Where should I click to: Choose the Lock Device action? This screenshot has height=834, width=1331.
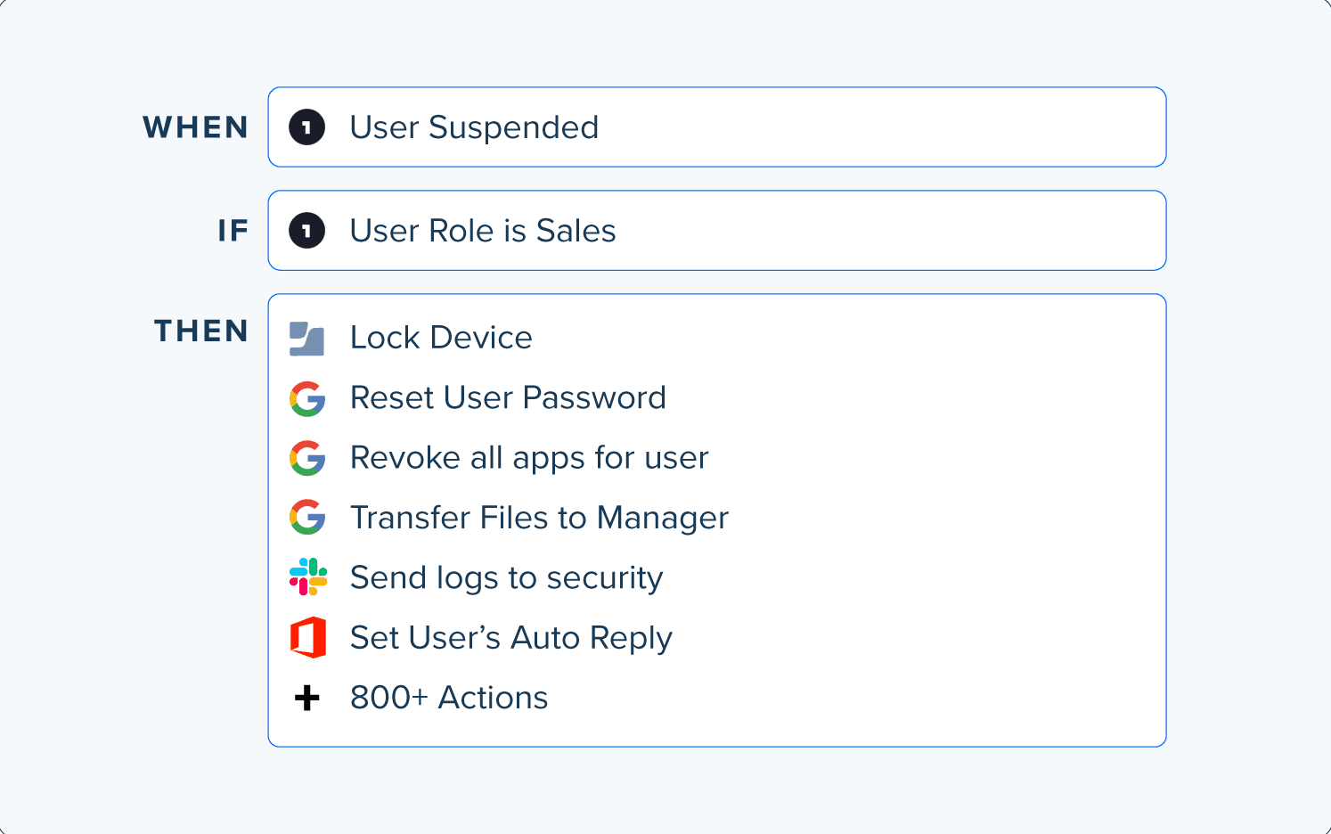pos(441,338)
